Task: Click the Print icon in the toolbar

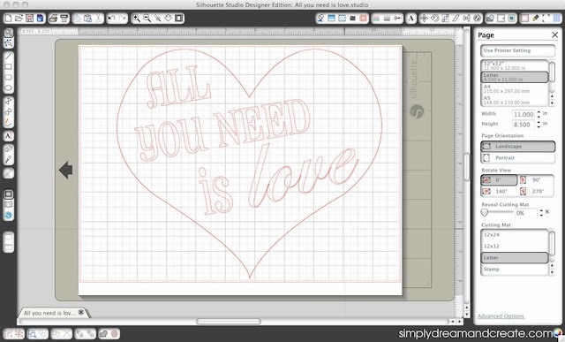Action: click(x=53, y=18)
